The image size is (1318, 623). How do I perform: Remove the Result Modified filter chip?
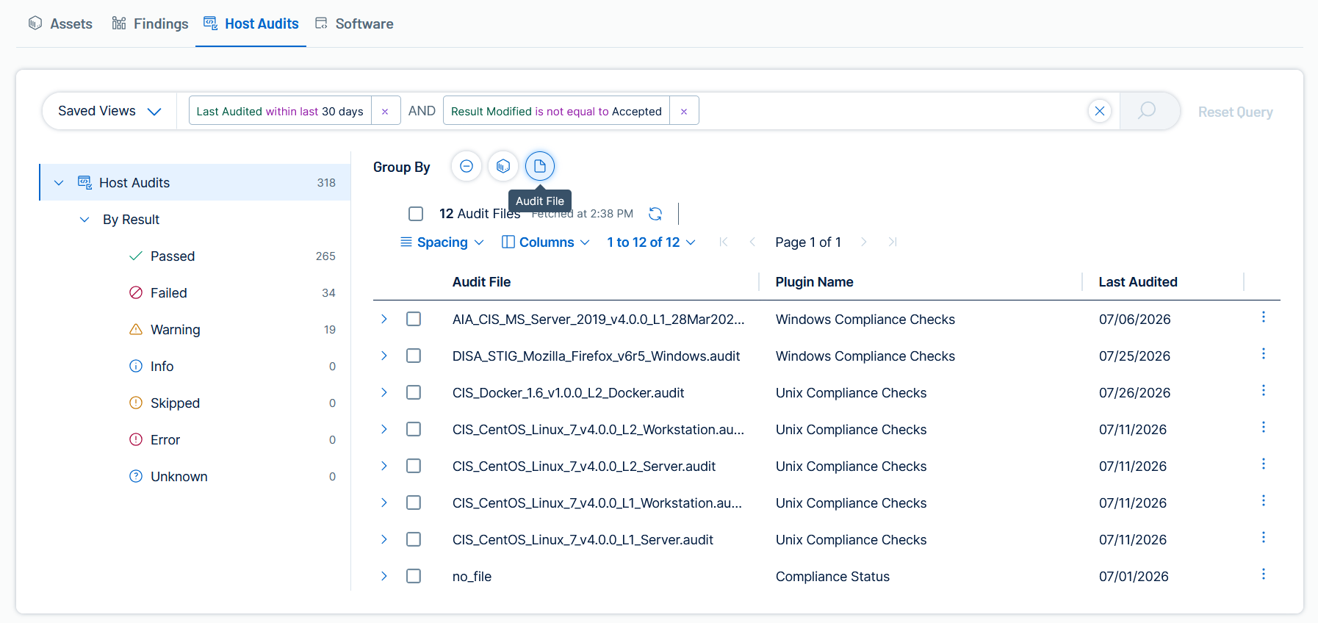[684, 111]
